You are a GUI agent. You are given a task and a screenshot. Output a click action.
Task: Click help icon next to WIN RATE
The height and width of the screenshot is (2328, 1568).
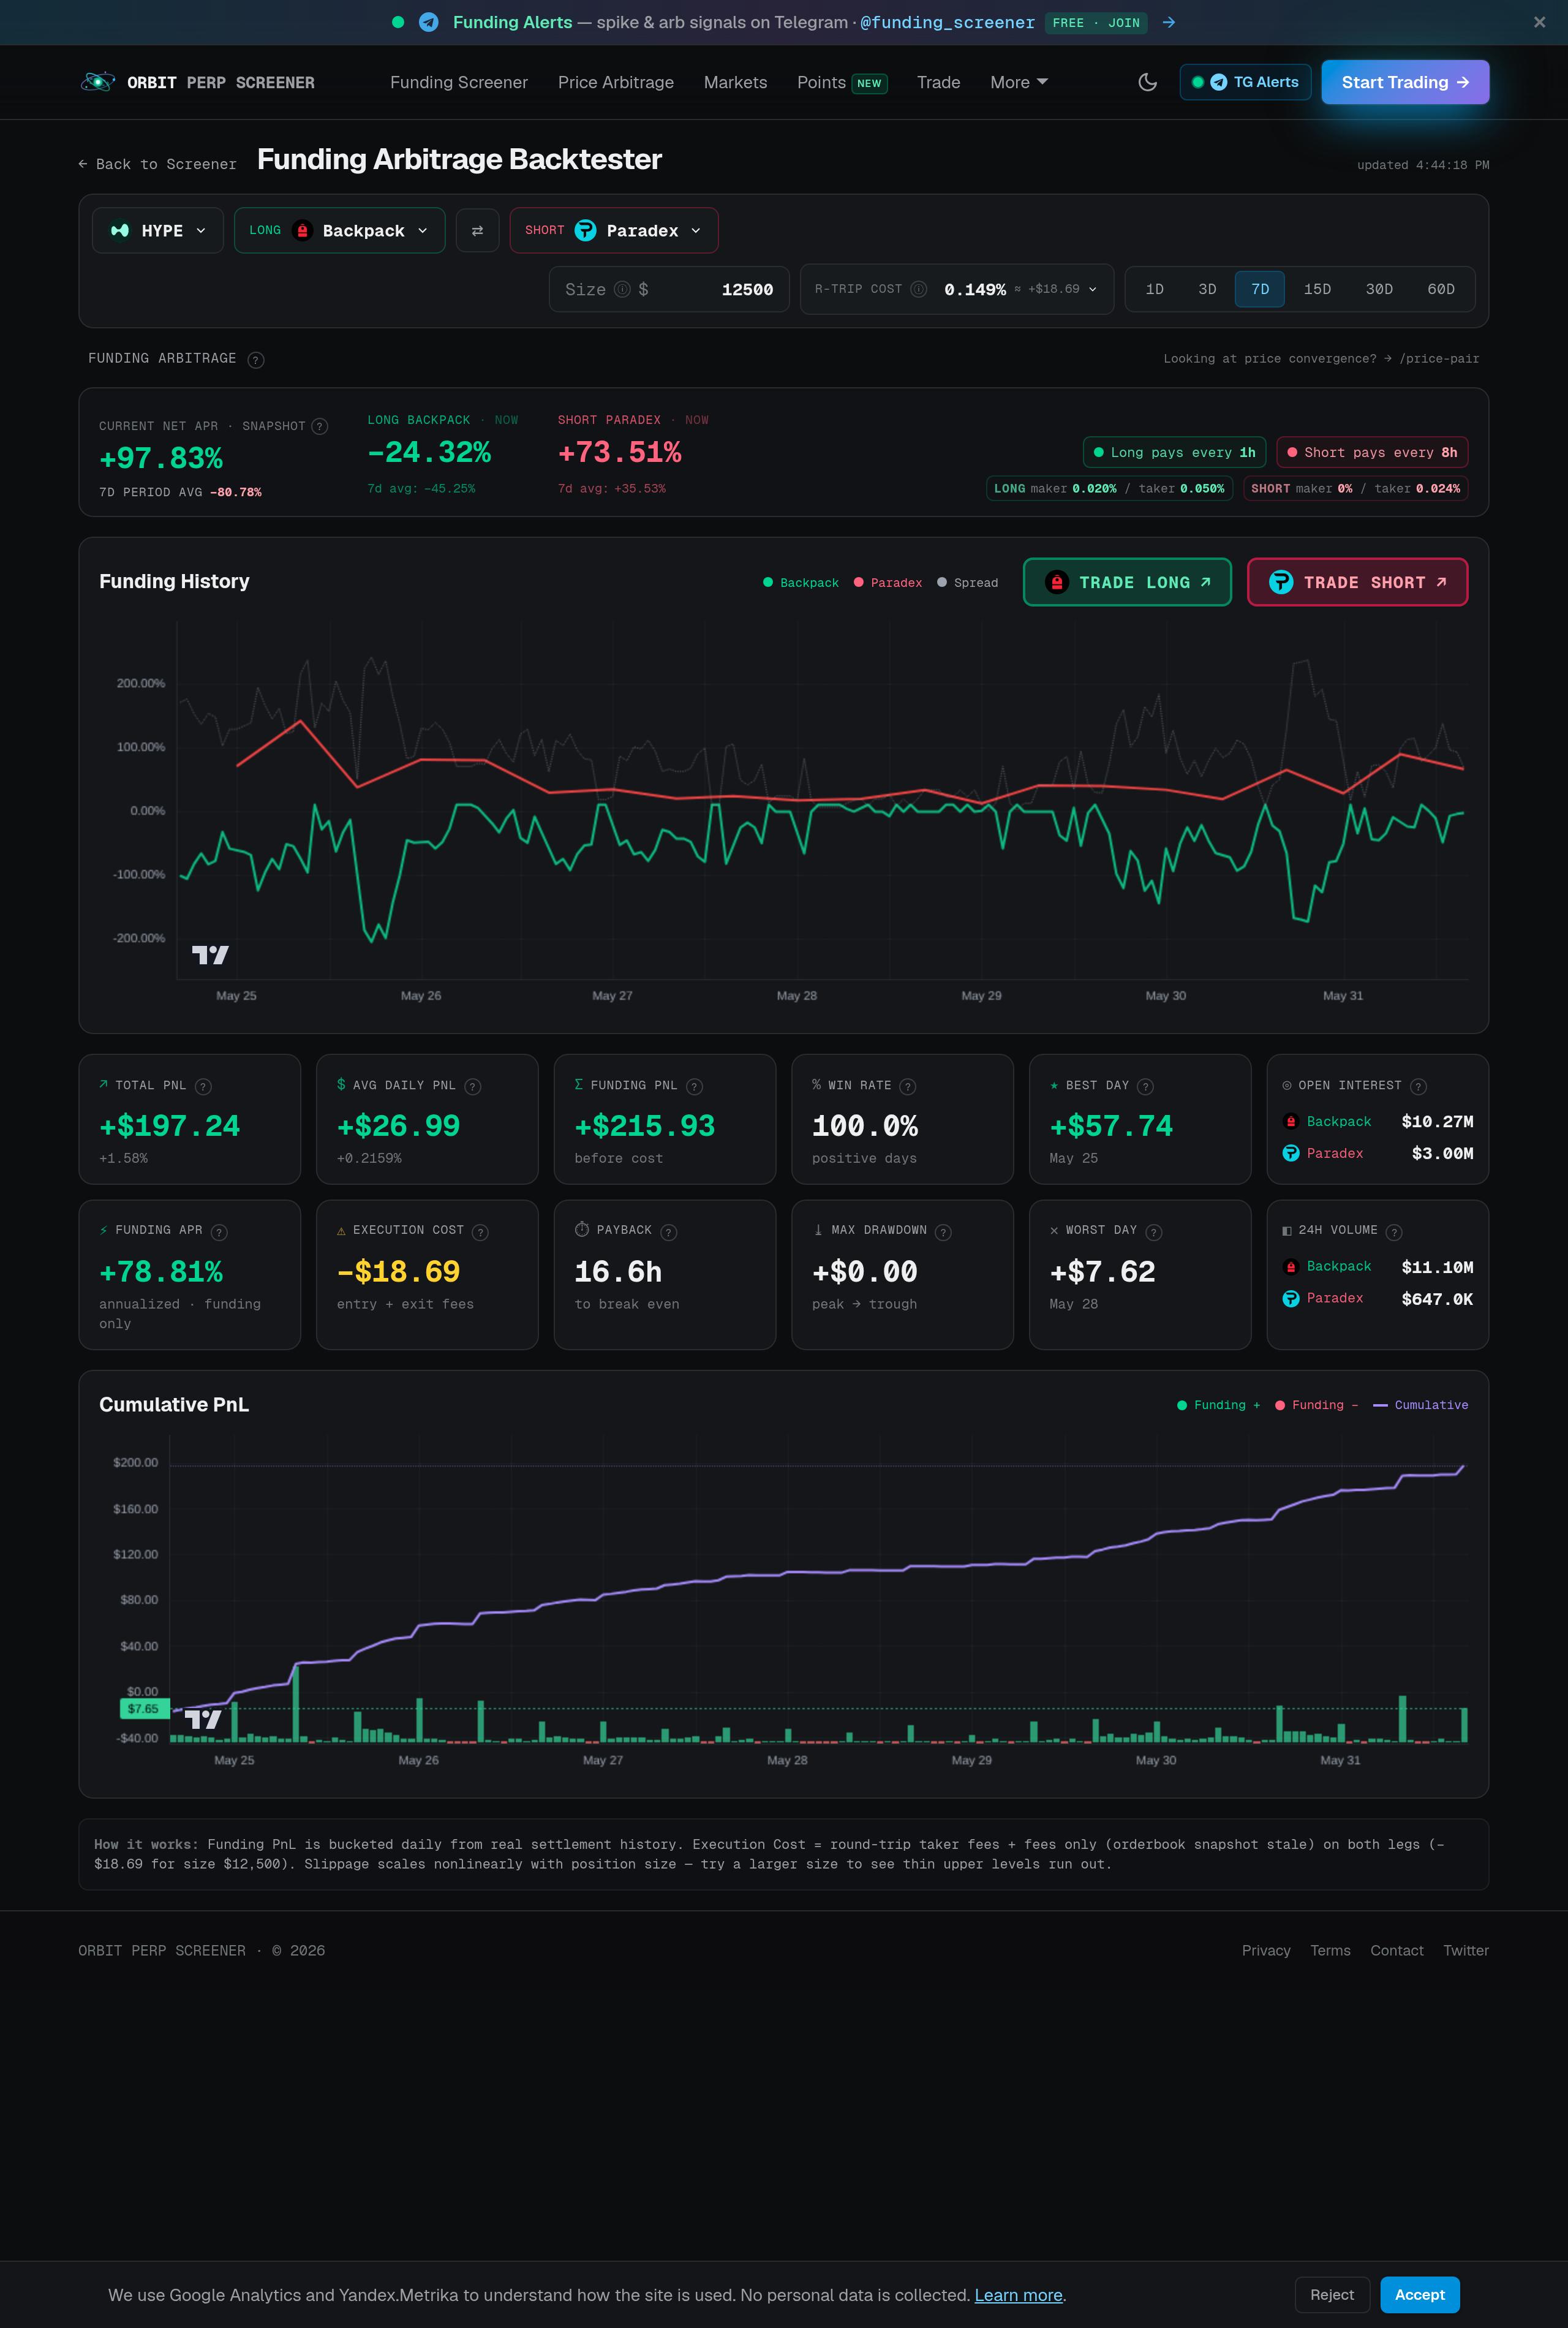coord(907,1086)
